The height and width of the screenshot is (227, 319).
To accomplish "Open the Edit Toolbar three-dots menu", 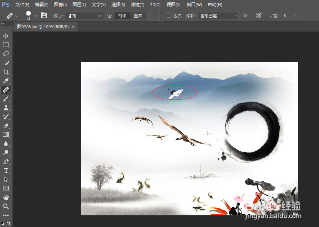I will pyautogui.click(x=6, y=215).
